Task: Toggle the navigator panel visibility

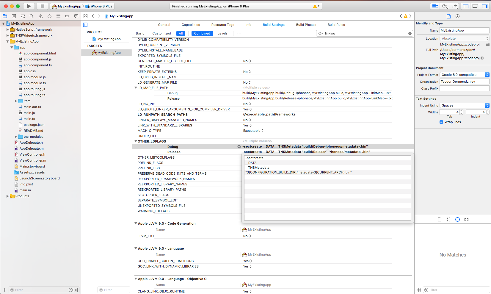Action: 466,6
